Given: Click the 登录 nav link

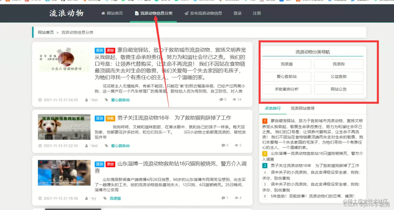Looking at the screenshot, I should point(237,13).
